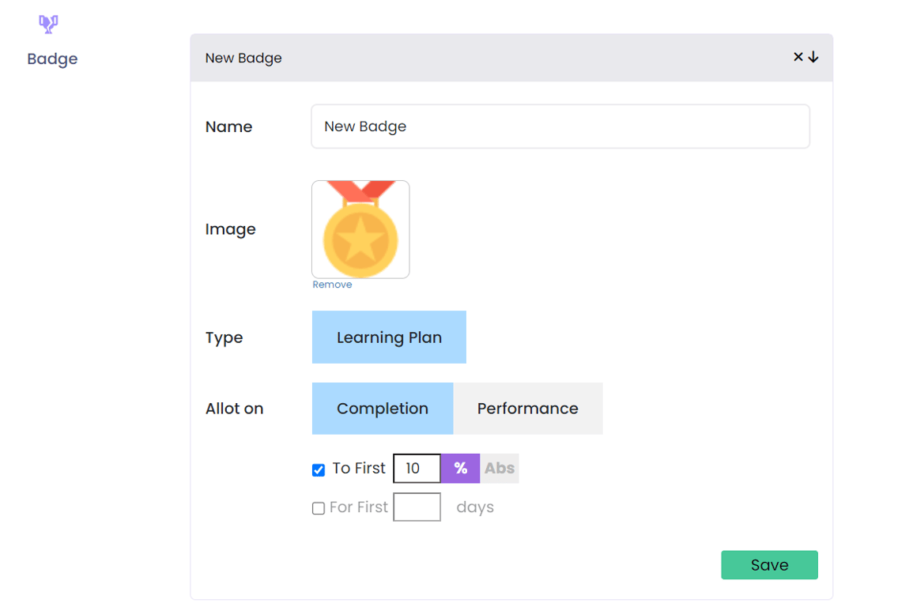Image resolution: width=909 pixels, height=607 pixels.
Task: Click the Remove link under the image
Action: (x=332, y=285)
